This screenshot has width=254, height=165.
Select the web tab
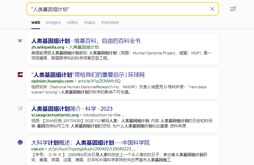[x=36, y=22]
